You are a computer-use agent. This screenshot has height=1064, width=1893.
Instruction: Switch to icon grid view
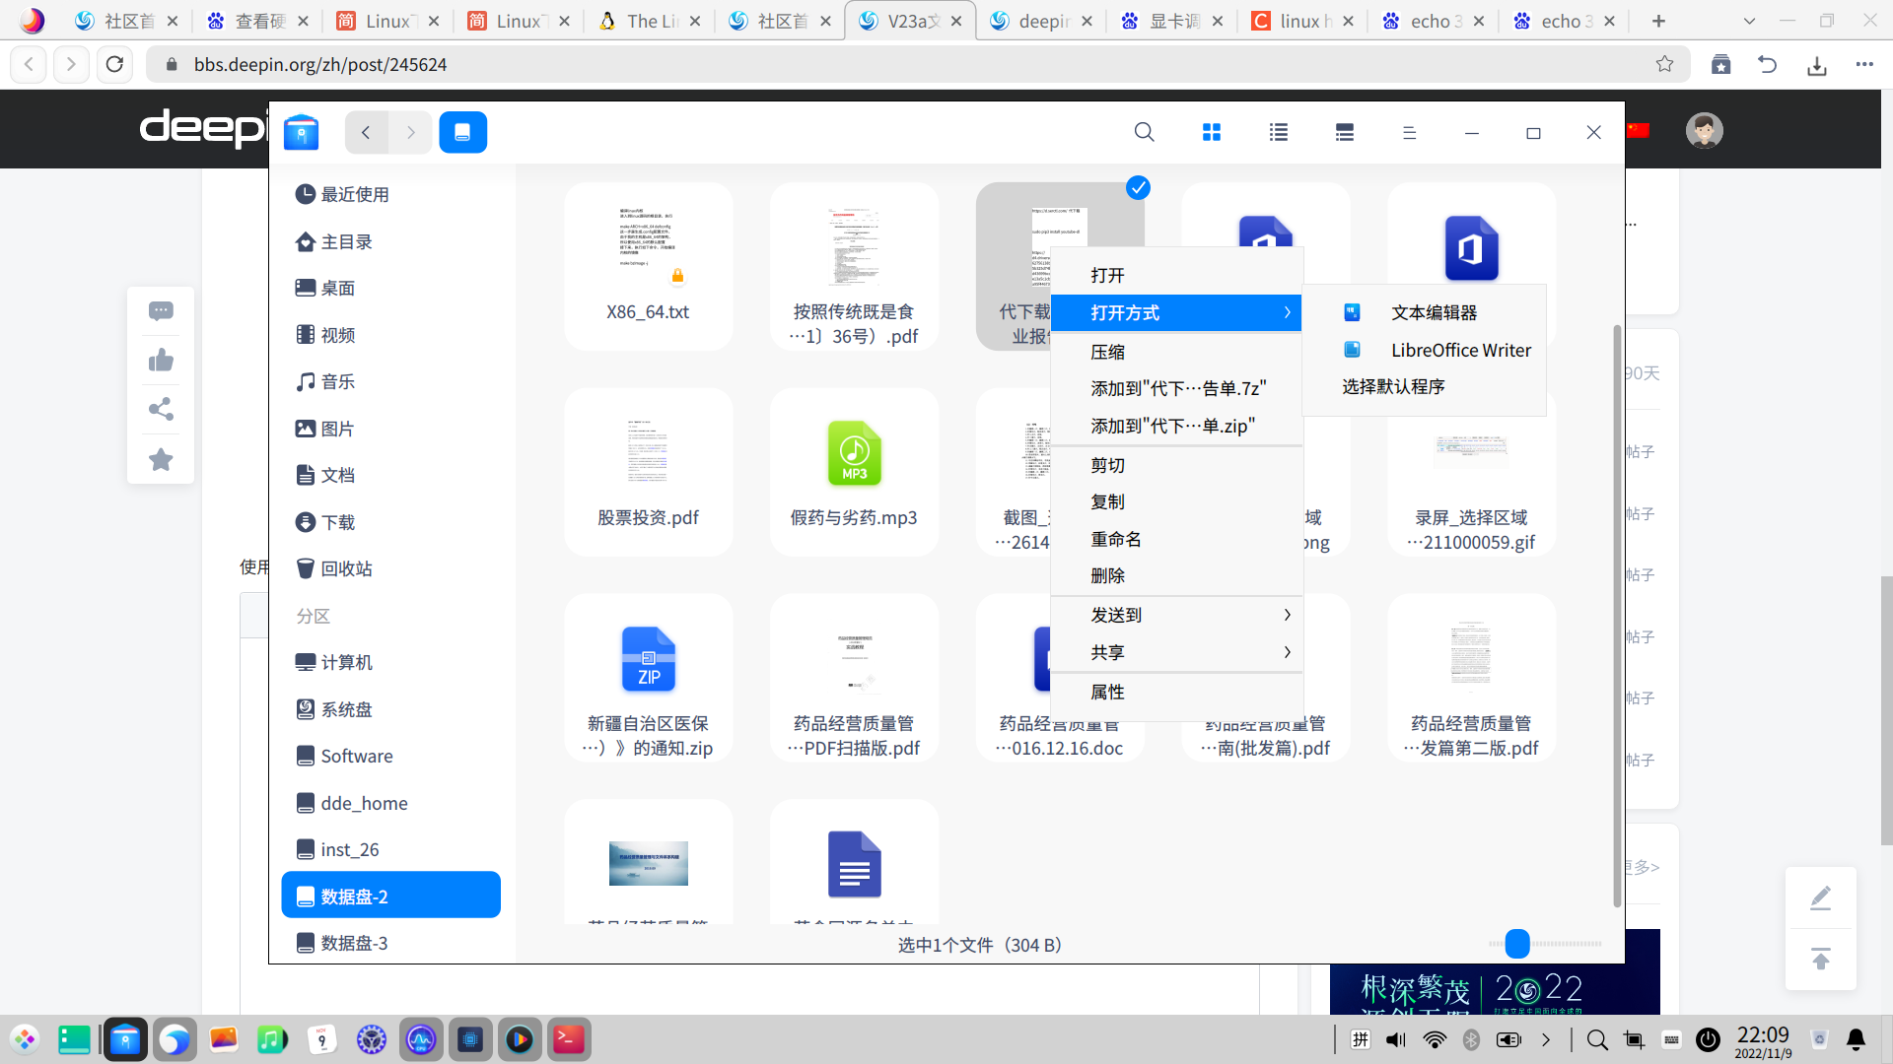click(x=1212, y=132)
